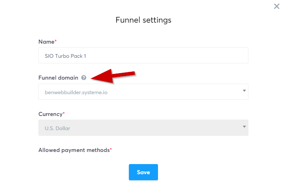Select the Name field label

point(46,42)
